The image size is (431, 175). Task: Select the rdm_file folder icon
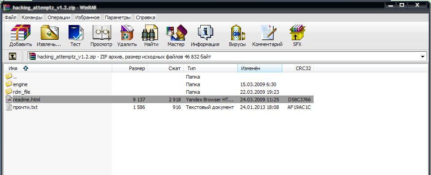pos(9,92)
